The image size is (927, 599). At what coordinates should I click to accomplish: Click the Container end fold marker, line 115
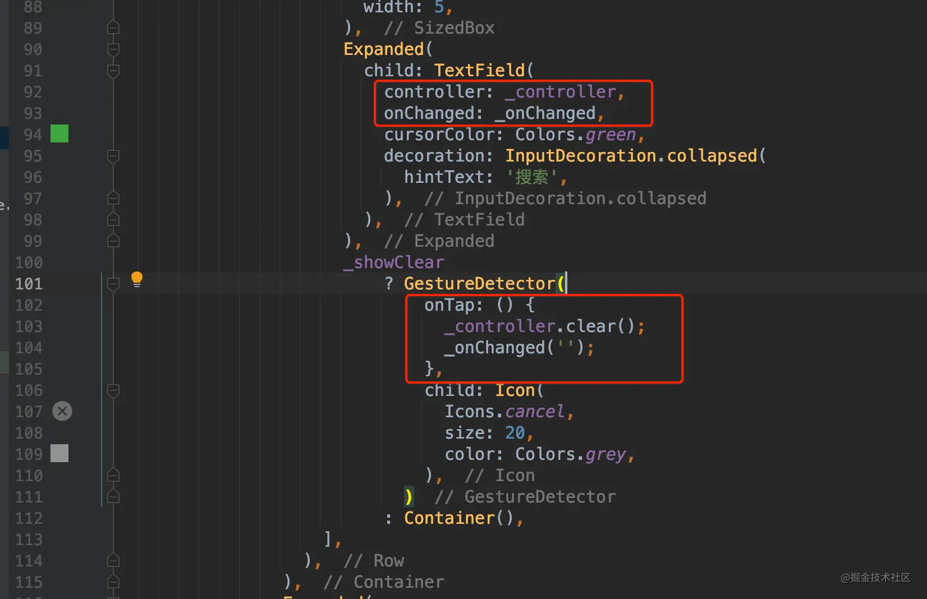click(113, 582)
